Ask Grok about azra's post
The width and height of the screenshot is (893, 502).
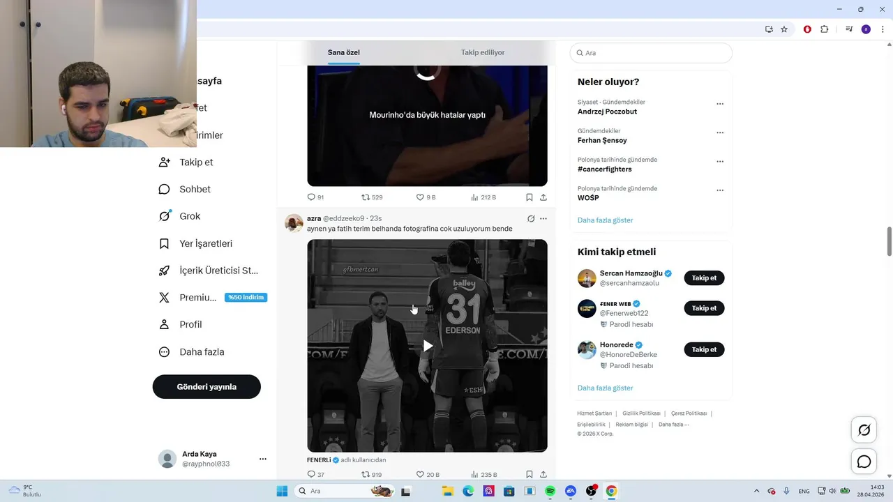531,218
